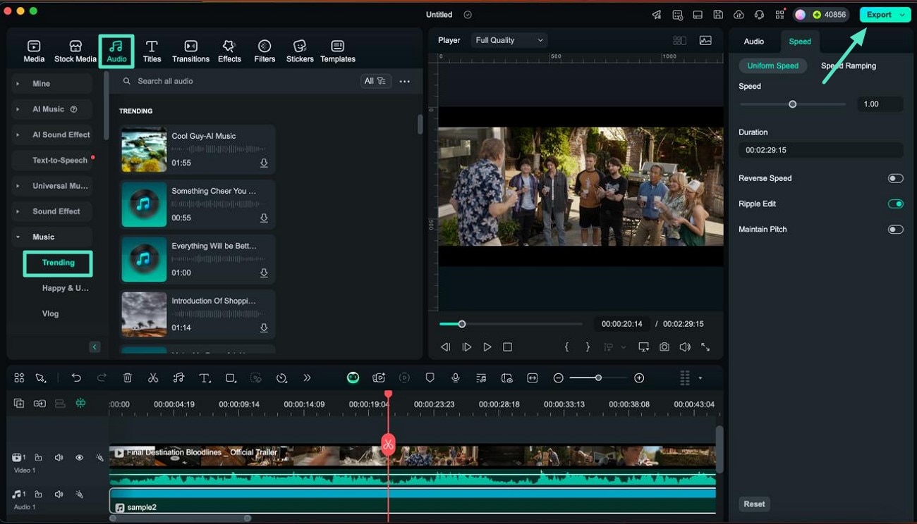Take a snapshot with camera icon
The image size is (917, 524).
click(x=664, y=347)
